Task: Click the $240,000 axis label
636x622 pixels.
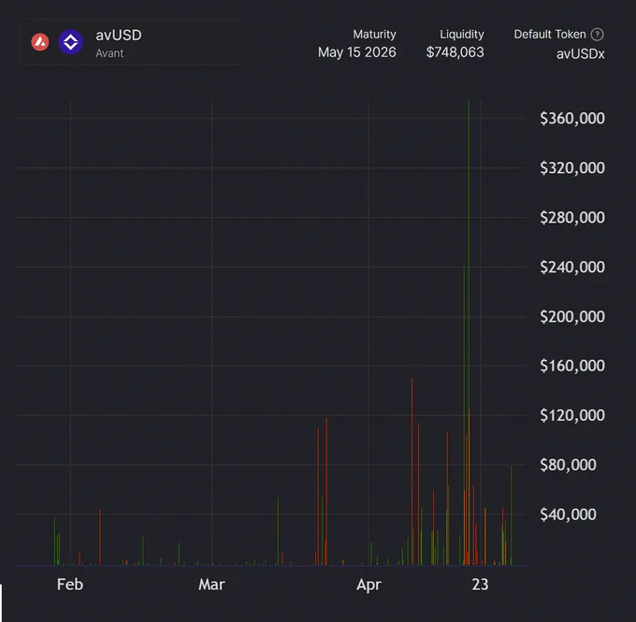Action: (x=572, y=267)
